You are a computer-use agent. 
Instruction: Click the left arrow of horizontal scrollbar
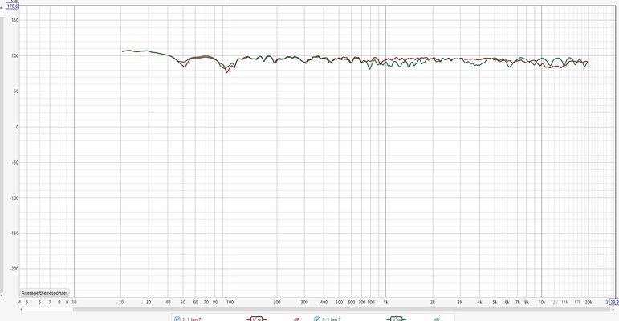point(22,310)
